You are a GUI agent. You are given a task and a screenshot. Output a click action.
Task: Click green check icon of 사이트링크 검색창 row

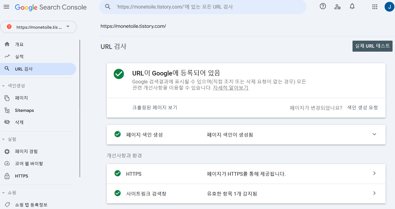(x=117, y=193)
